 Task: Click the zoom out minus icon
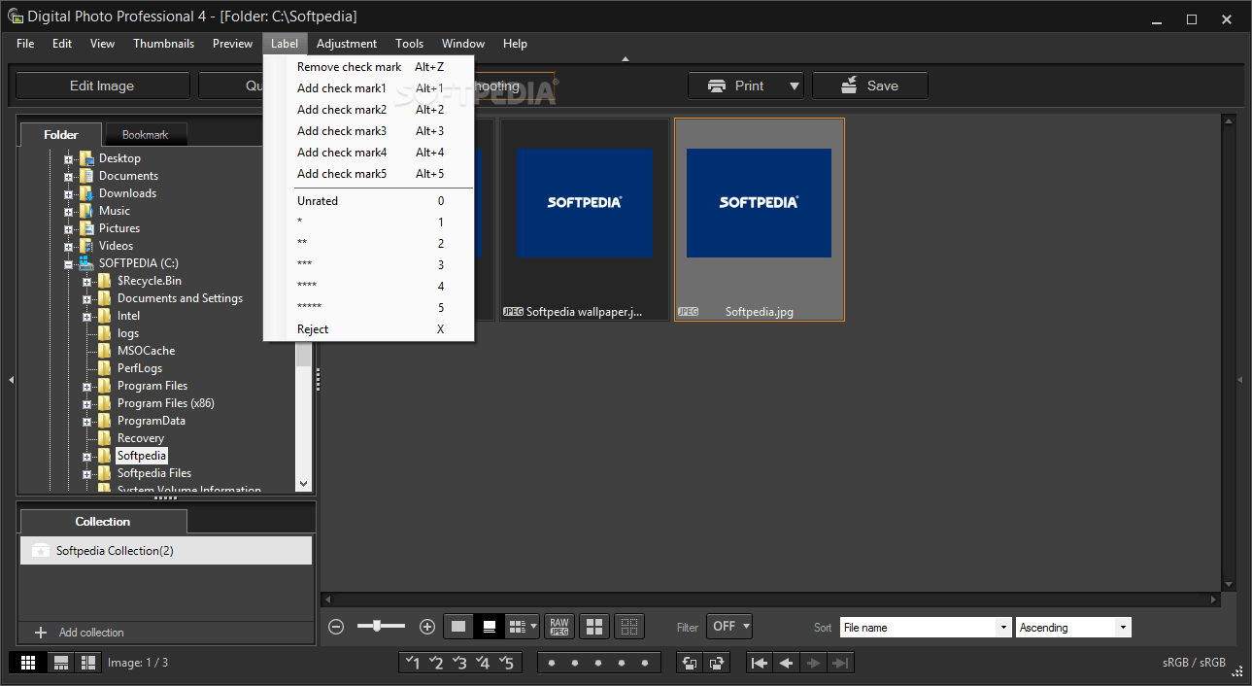coord(336,627)
